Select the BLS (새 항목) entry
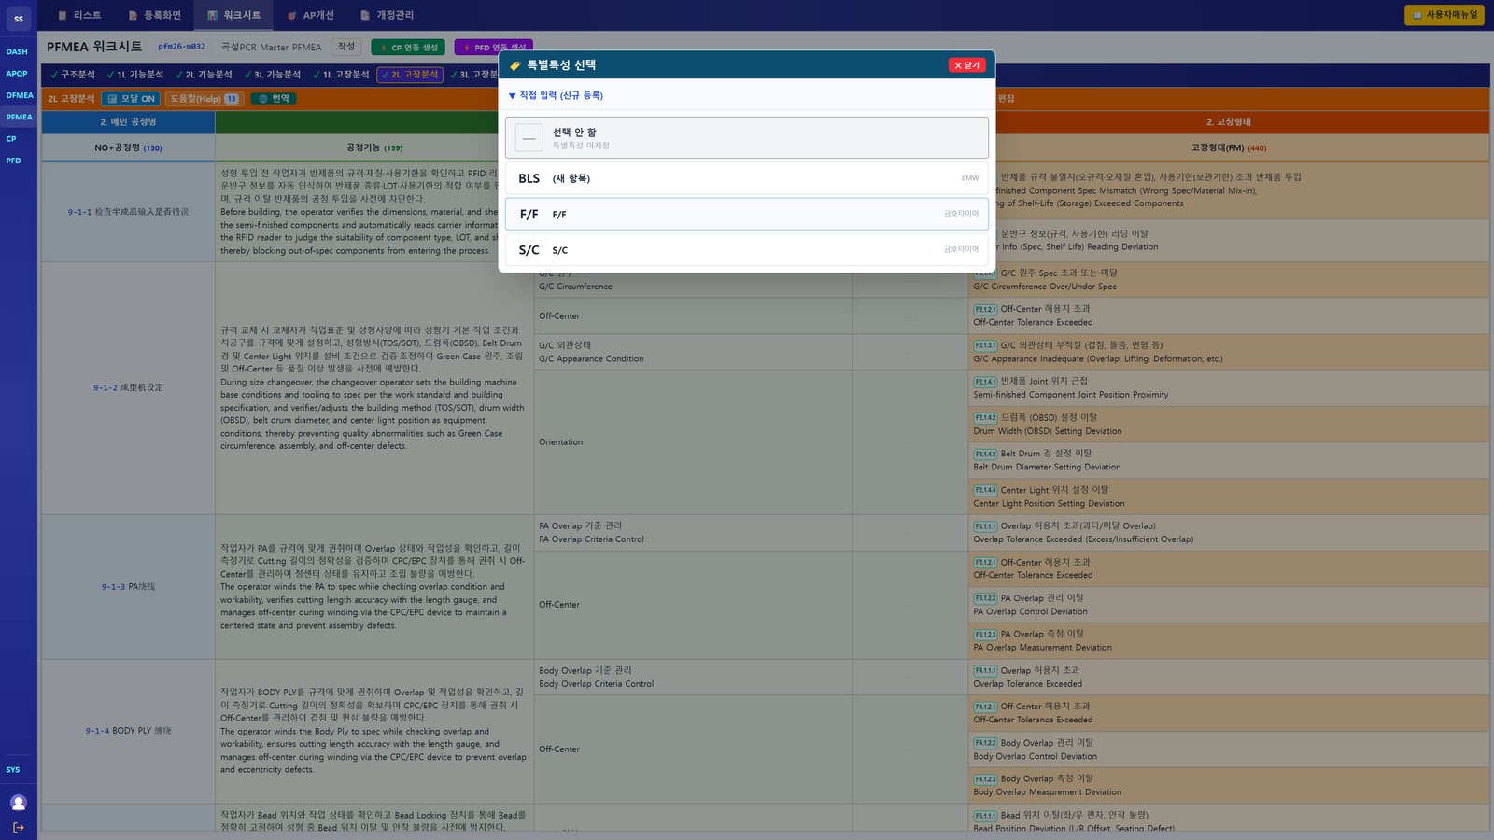The width and height of the screenshot is (1494, 840). [747, 177]
